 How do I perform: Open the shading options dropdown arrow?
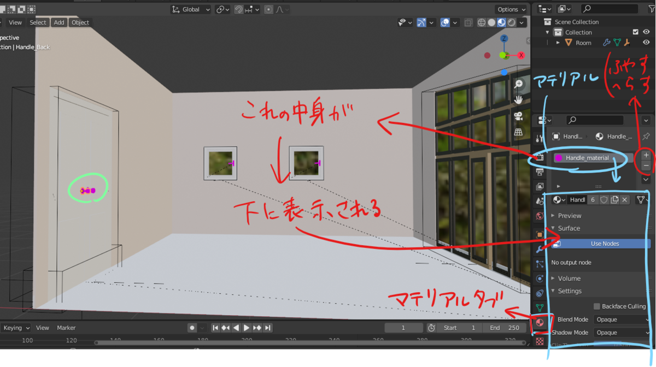coord(522,22)
